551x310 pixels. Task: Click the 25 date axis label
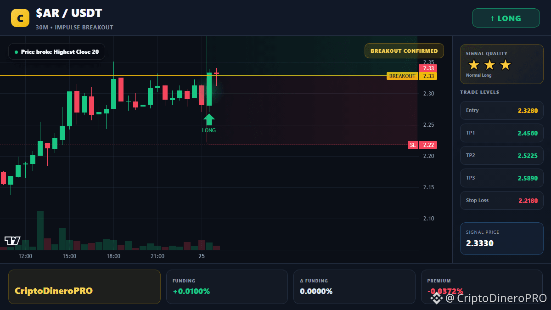click(202, 256)
